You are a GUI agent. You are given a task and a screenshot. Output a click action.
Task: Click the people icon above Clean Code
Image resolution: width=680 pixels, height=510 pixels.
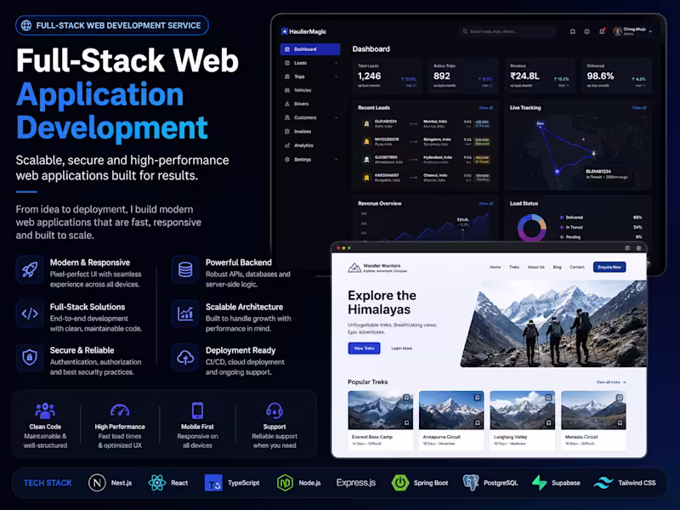[45, 411]
